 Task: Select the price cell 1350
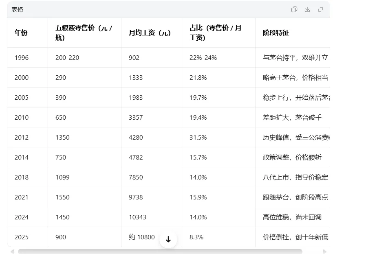(84, 137)
